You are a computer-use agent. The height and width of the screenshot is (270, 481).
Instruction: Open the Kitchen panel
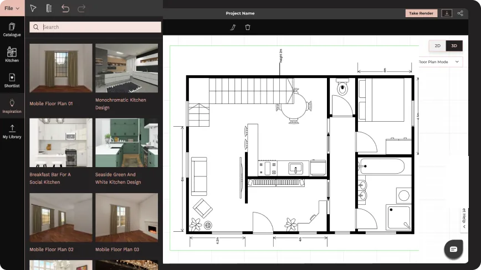pos(12,54)
